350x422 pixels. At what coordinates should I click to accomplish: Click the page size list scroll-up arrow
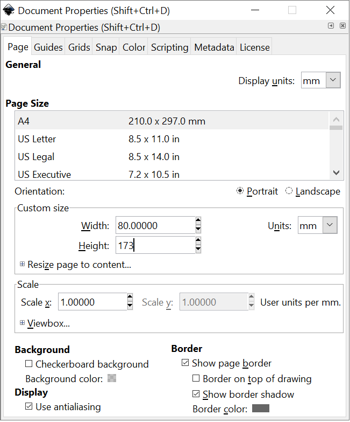point(336,119)
